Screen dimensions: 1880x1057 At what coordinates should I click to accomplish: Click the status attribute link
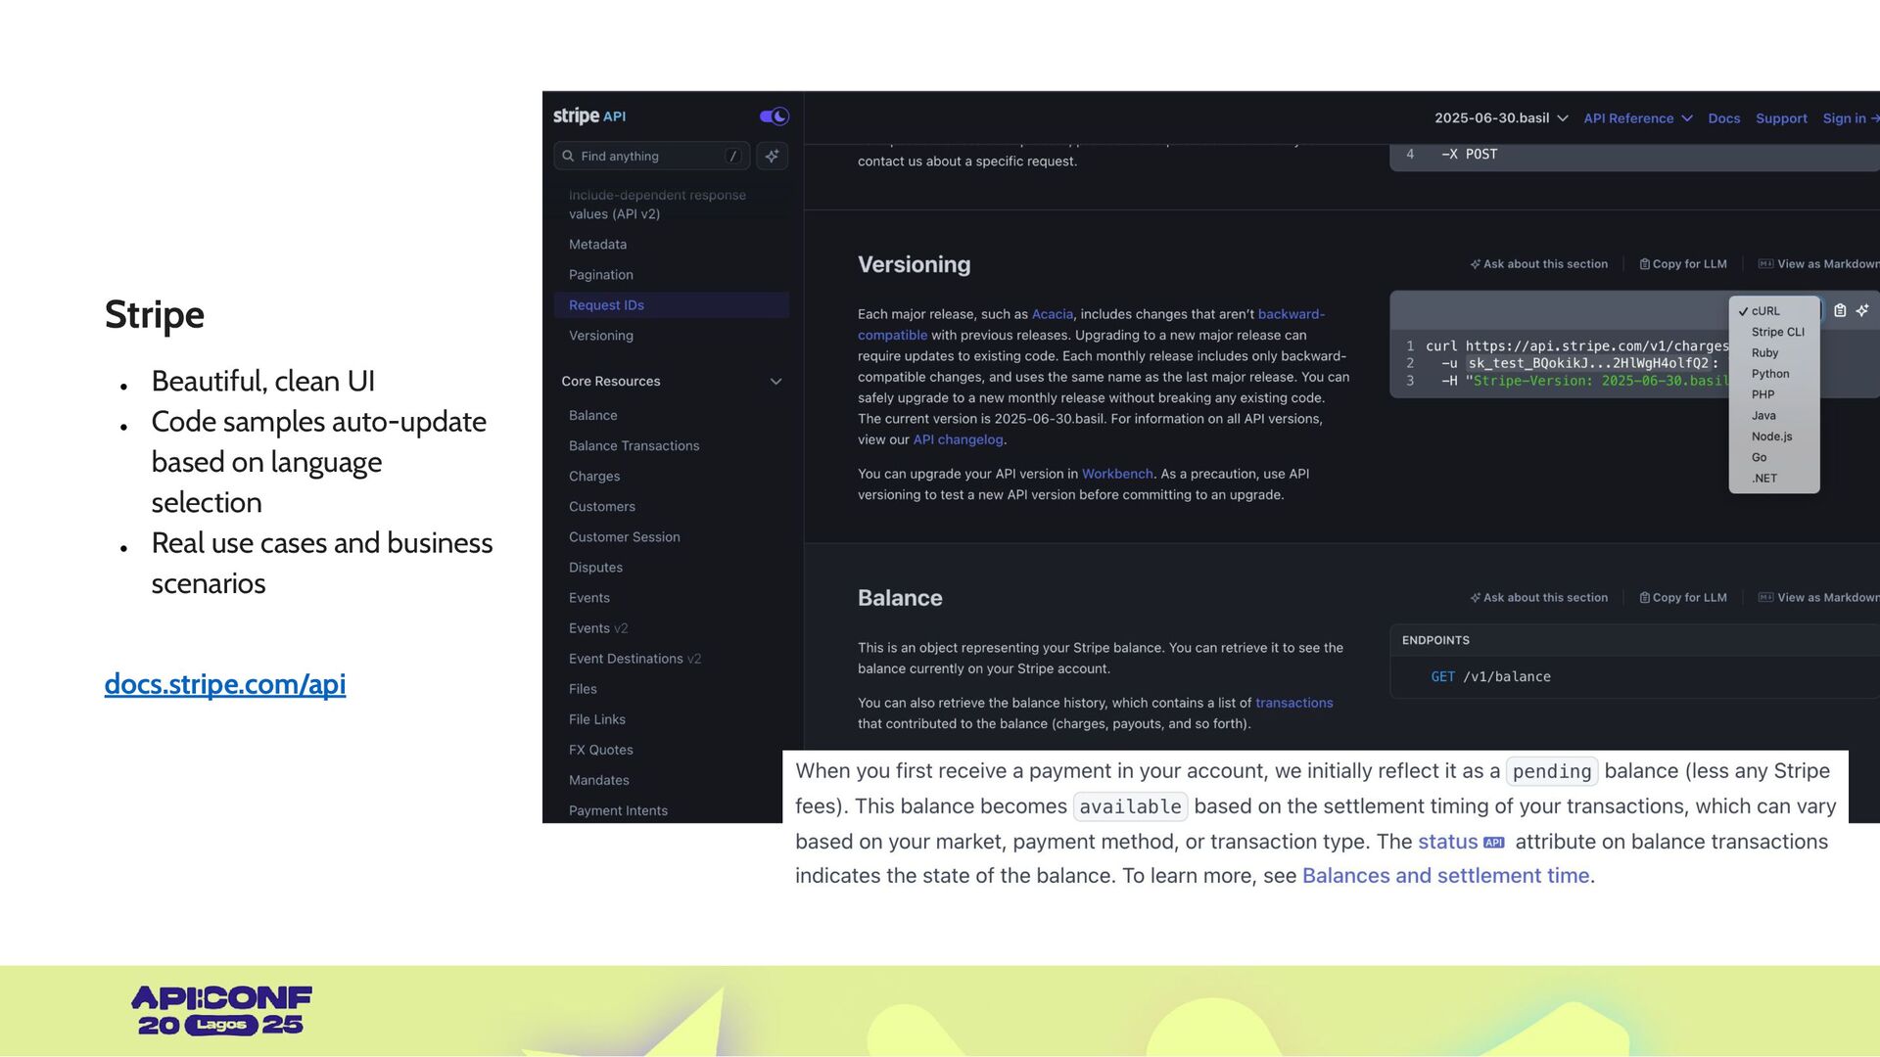pyautogui.click(x=1460, y=842)
